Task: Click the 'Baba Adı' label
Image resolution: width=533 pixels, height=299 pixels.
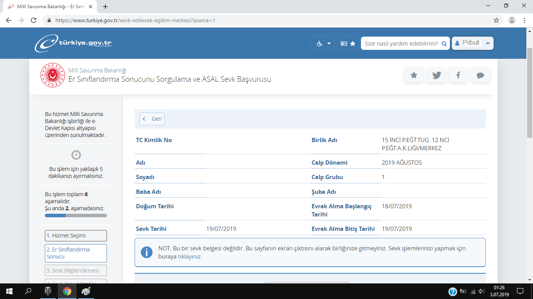Action: click(x=148, y=192)
